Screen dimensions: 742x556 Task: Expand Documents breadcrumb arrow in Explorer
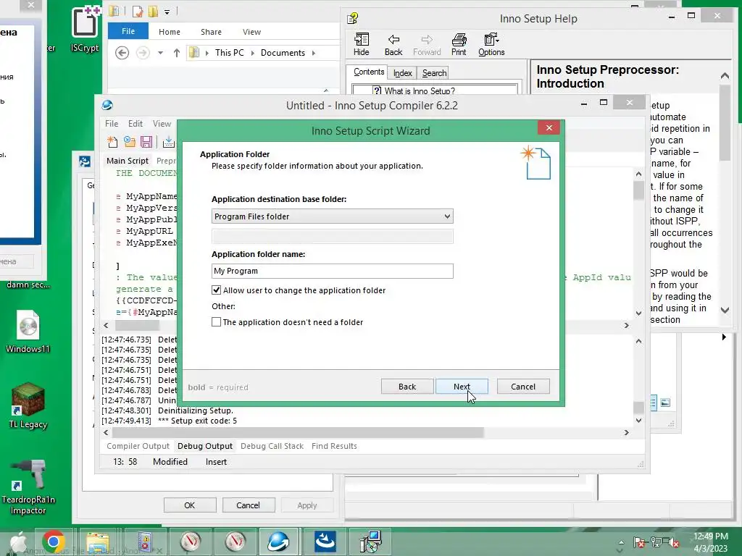tap(313, 53)
